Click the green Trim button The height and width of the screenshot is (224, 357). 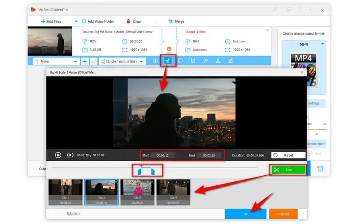pyautogui.click(x=288, y=170)
